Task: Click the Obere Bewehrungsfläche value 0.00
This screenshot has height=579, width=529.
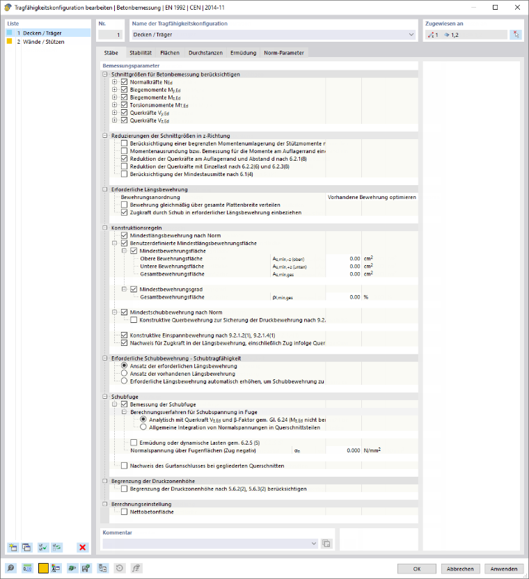Action: (x=344, y=258)
